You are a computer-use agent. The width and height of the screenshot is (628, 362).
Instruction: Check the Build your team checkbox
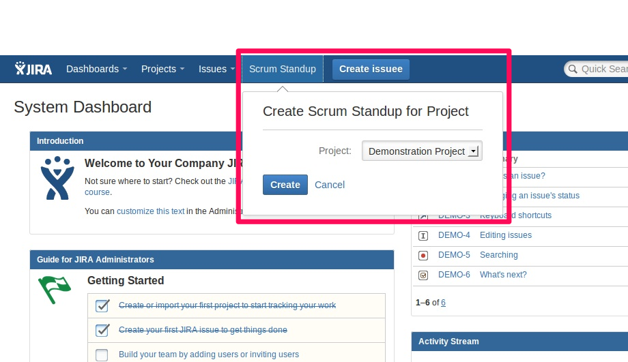[x=102, y=355]
